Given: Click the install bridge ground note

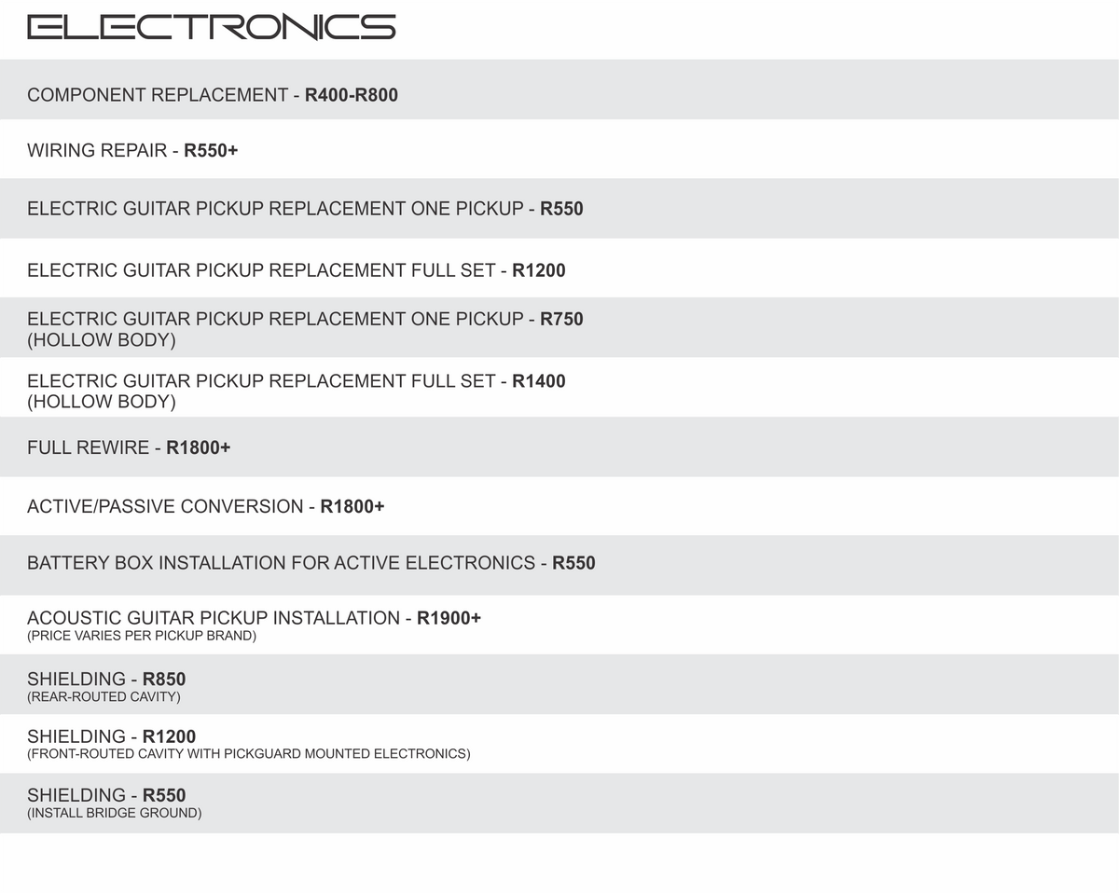Looking at the screenshot, I should (x=114, y=813).
